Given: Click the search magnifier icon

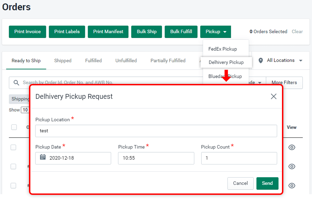Looking at the screenshot, I should 16,83.
